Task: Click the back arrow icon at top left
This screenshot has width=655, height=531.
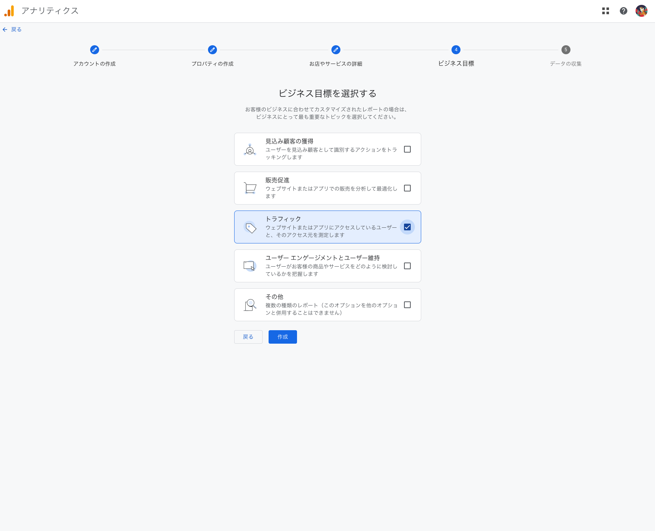Action: coord(5,29)
